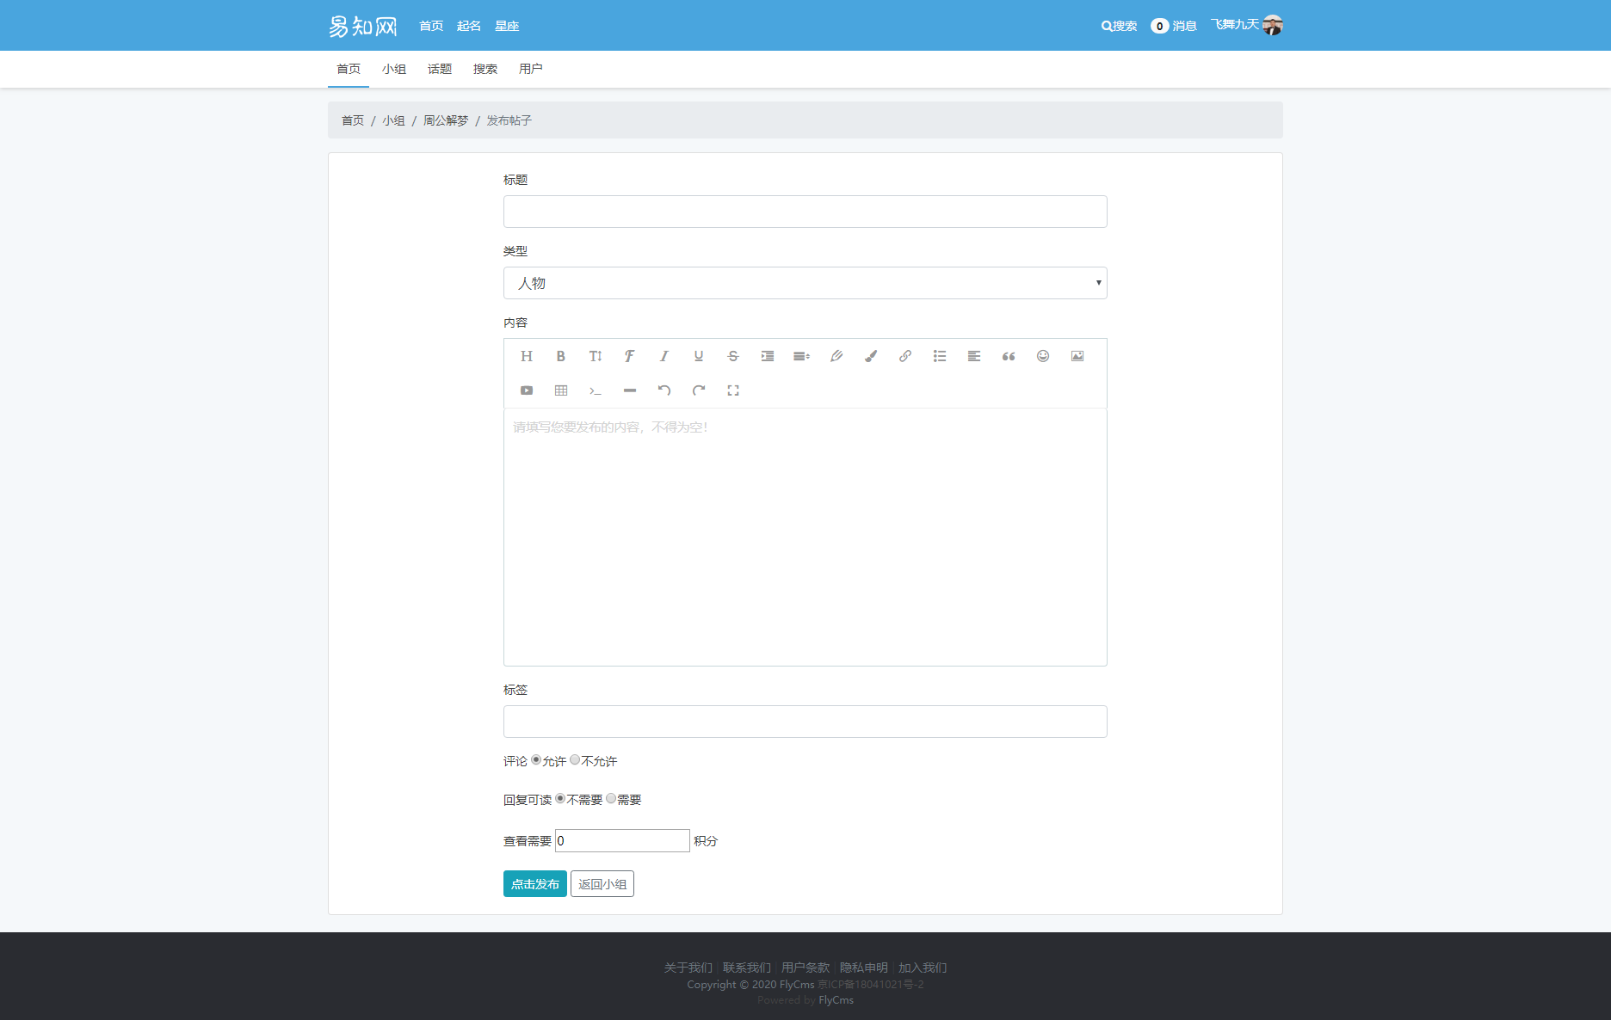Screen dimensions: 1611x1020
Task: Open the emoji picker in the editor
Action: (x=1042, y=356)
